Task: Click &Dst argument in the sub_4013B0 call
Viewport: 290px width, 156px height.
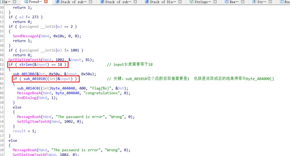Action: pos(41,74)
